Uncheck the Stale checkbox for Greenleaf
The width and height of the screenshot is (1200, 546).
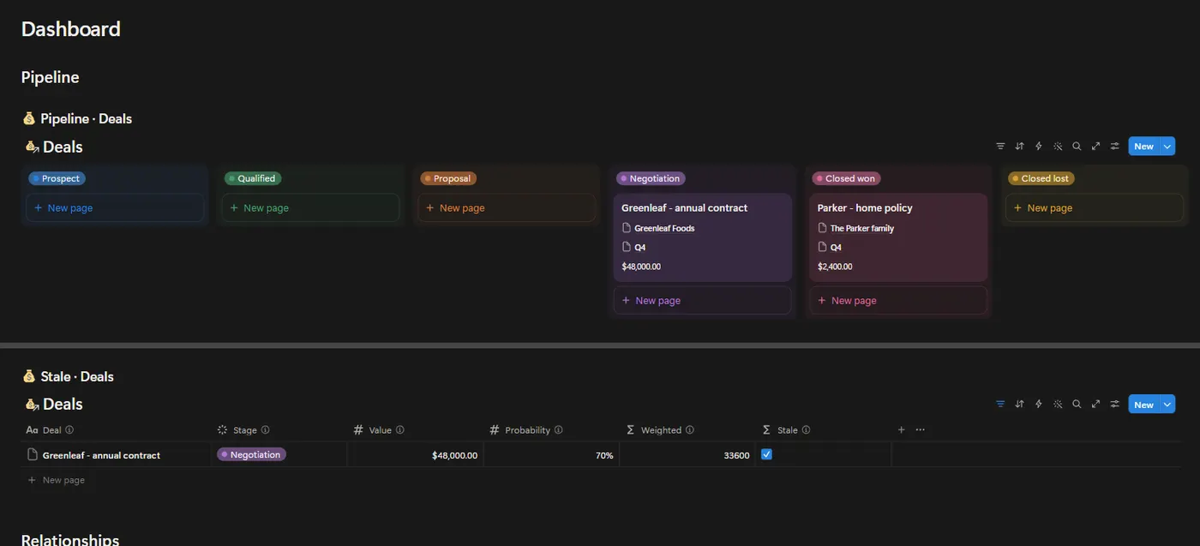[x=766, y=454]
